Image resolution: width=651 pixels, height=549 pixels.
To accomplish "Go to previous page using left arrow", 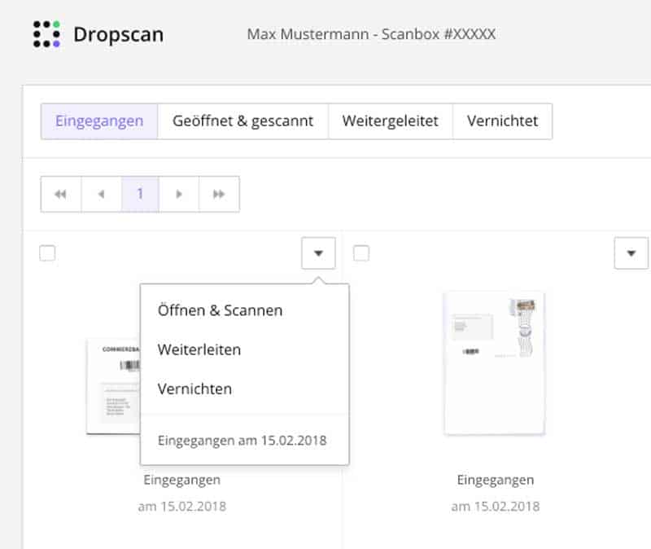I will tap(101, 194).
